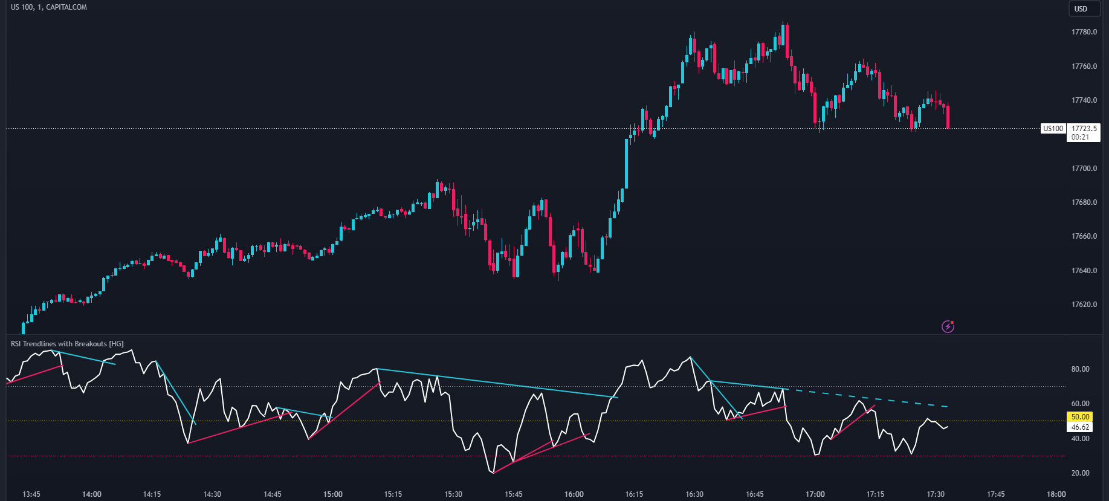Click the purple lightning events icon
Screen dimensions: 1109x501
point(948,327)
